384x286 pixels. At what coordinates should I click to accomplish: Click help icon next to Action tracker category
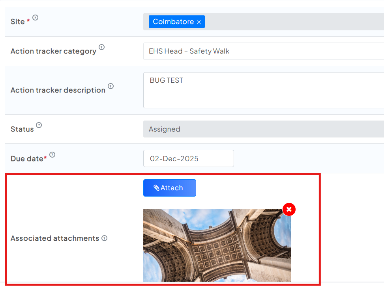(101, 47)
